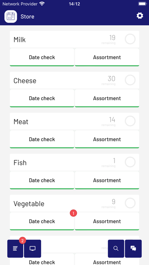Screen dimensions: 149x265
Task: Toggle the Vegetable completion circle
Action: [130, 203]
